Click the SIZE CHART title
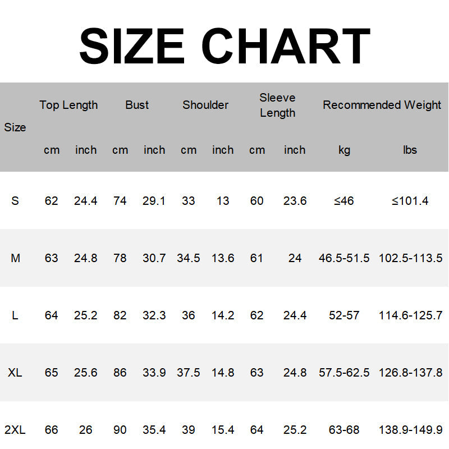The image size is (449, 449). (x=224, y=46)
